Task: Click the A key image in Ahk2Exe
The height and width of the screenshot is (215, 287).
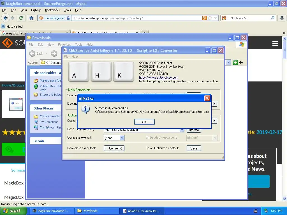Action: point(79,71)
